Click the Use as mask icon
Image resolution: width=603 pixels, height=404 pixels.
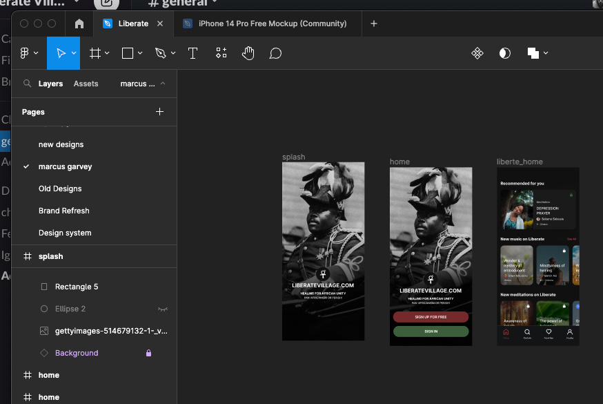(x=504, y=53)
